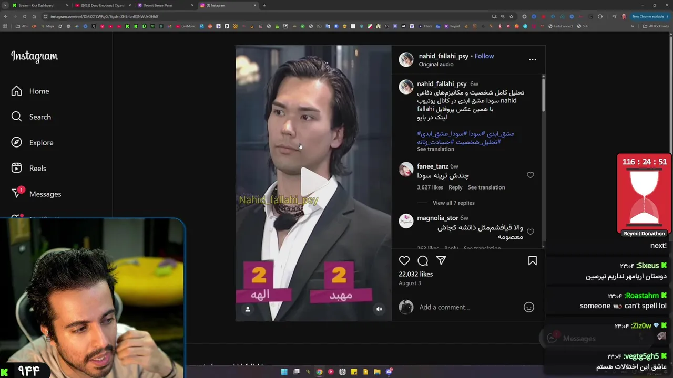The image size is (673, 378).
Task: Bookmark this page with the star icon
Action: 511,16
